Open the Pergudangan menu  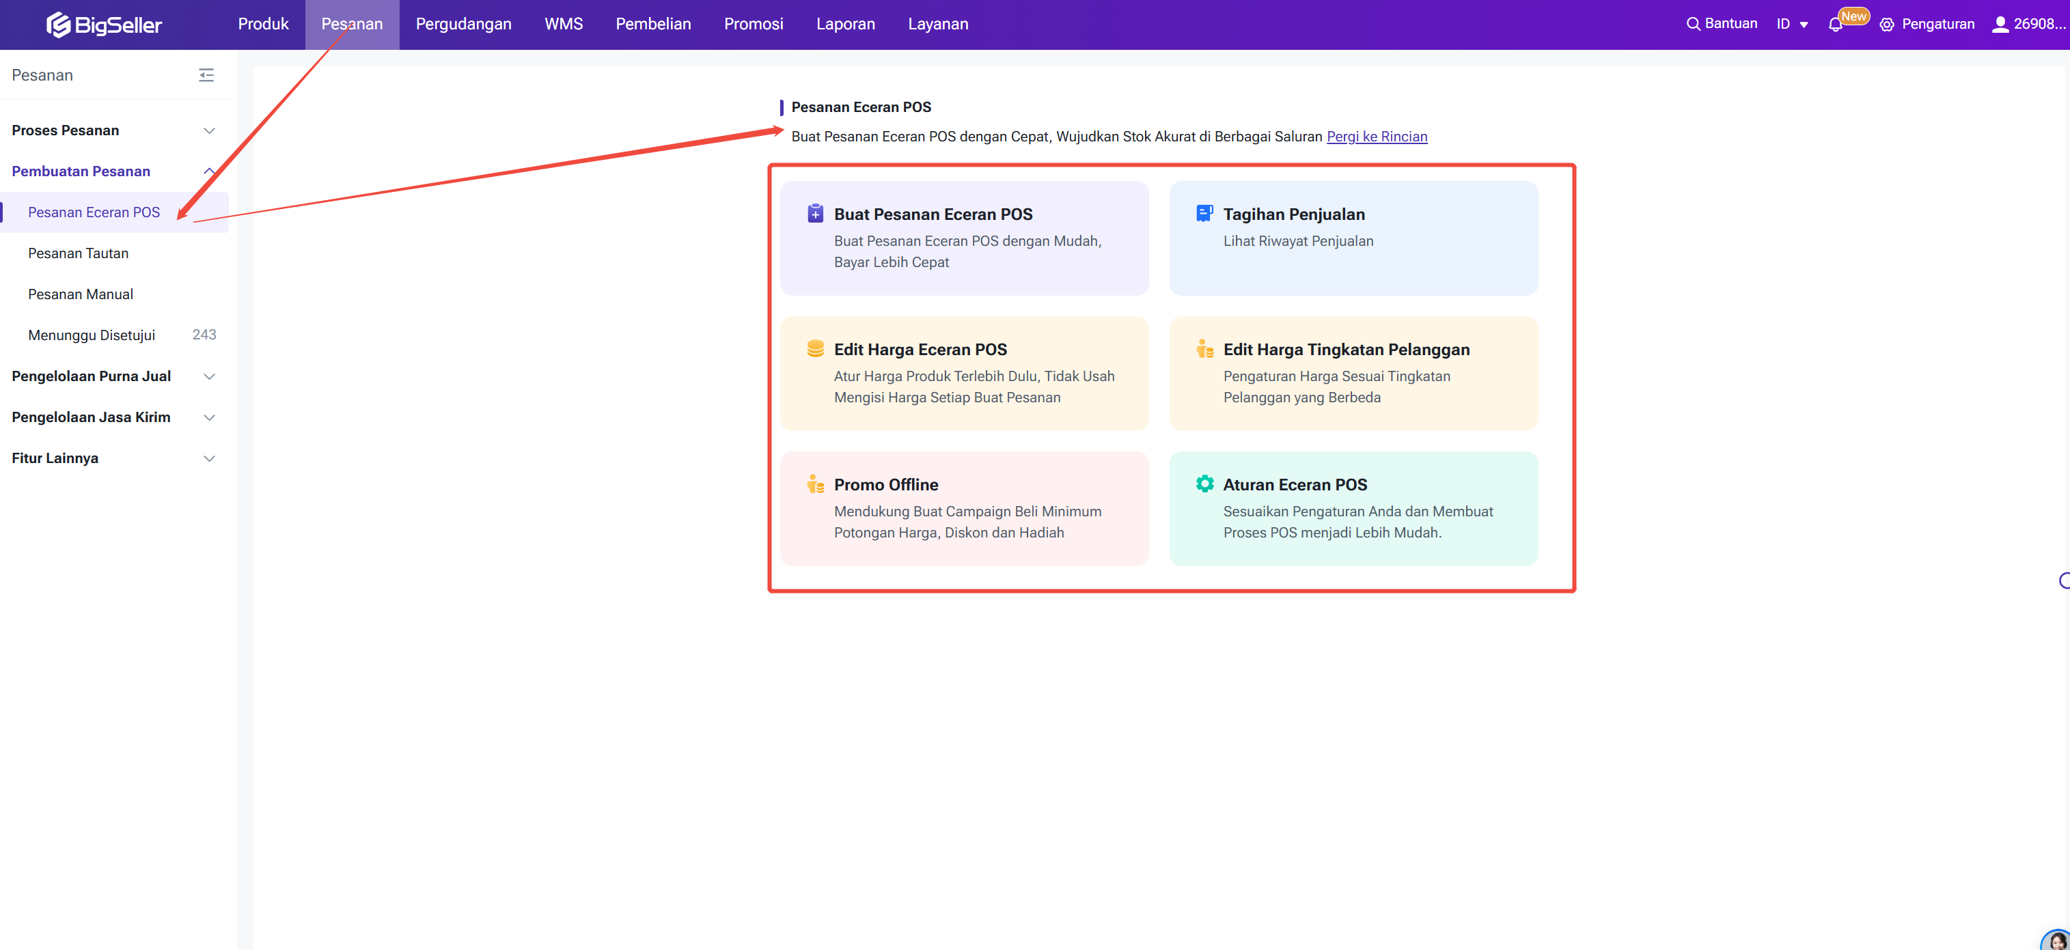[463, 24]
